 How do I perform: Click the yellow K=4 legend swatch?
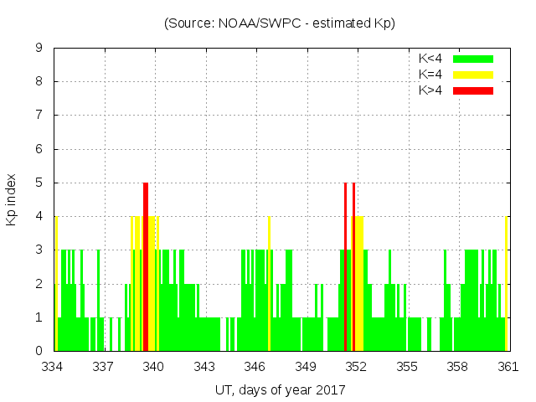pyautogui.click(x=472, y=75)
